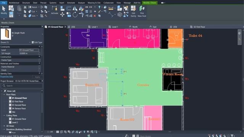The image size is (244, 137).
Task: Click the selection filter icon in status bar
Action: point(232,136)
